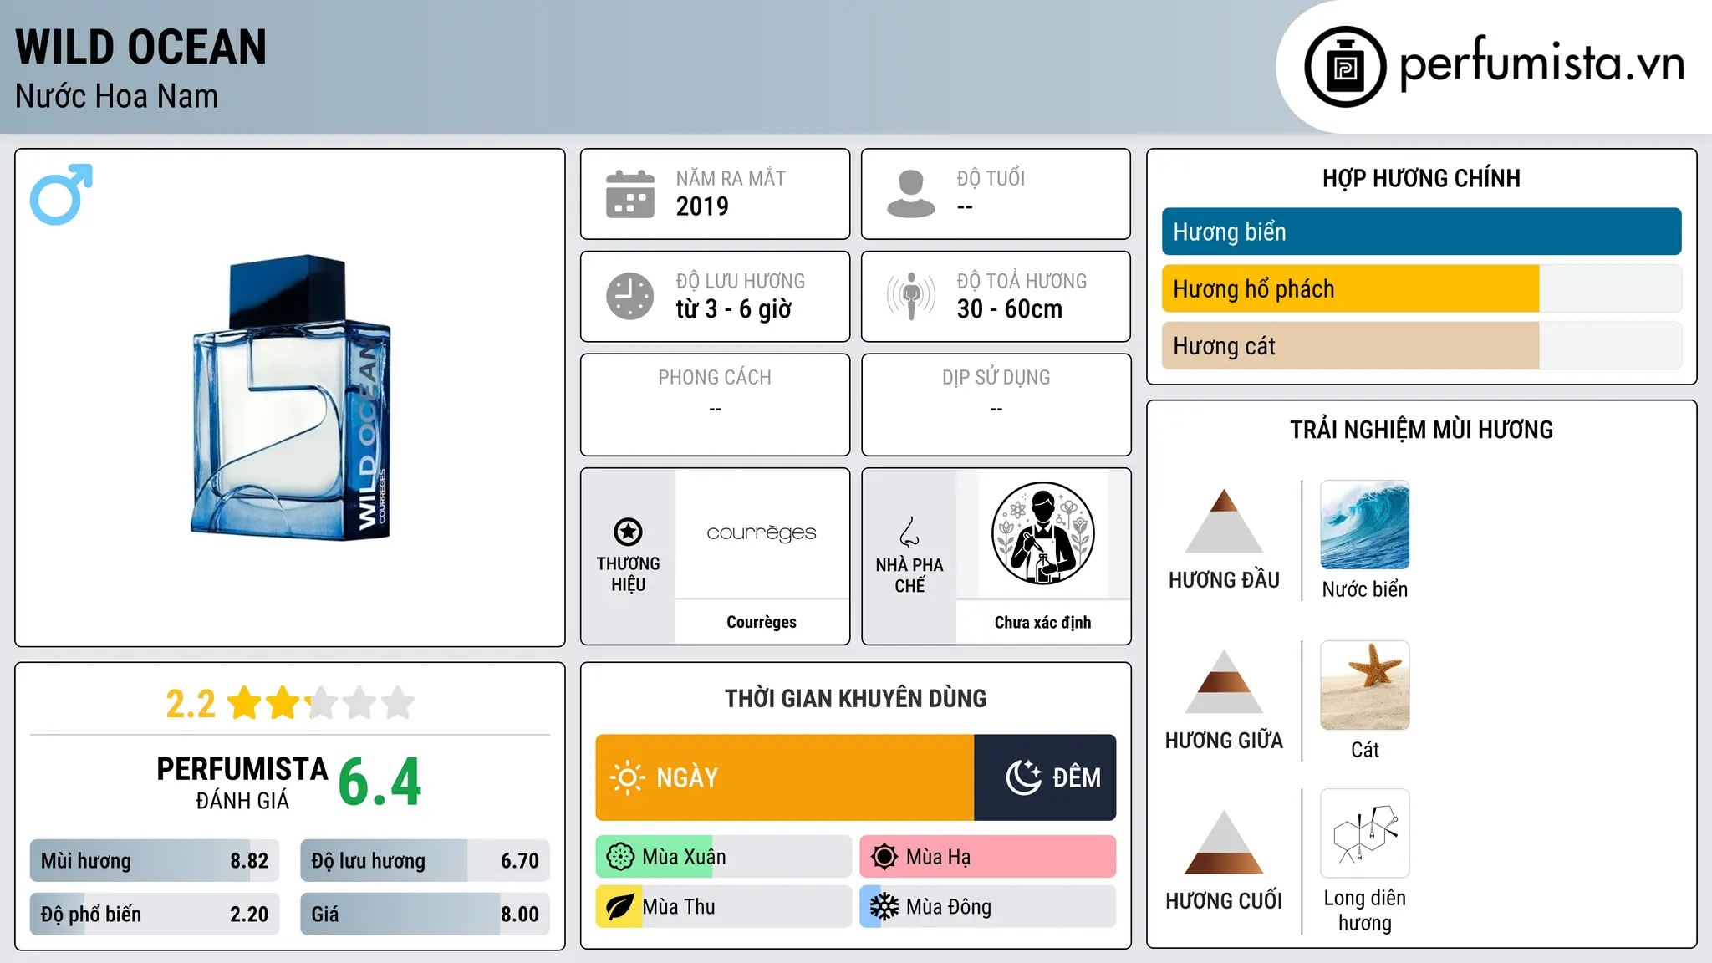Click the từ 3 - 6 giờ longevity value

coord(734,309)
